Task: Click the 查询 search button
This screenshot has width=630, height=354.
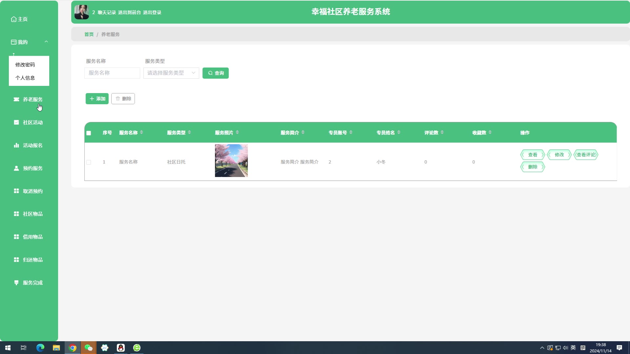Action: click(216, 73)
